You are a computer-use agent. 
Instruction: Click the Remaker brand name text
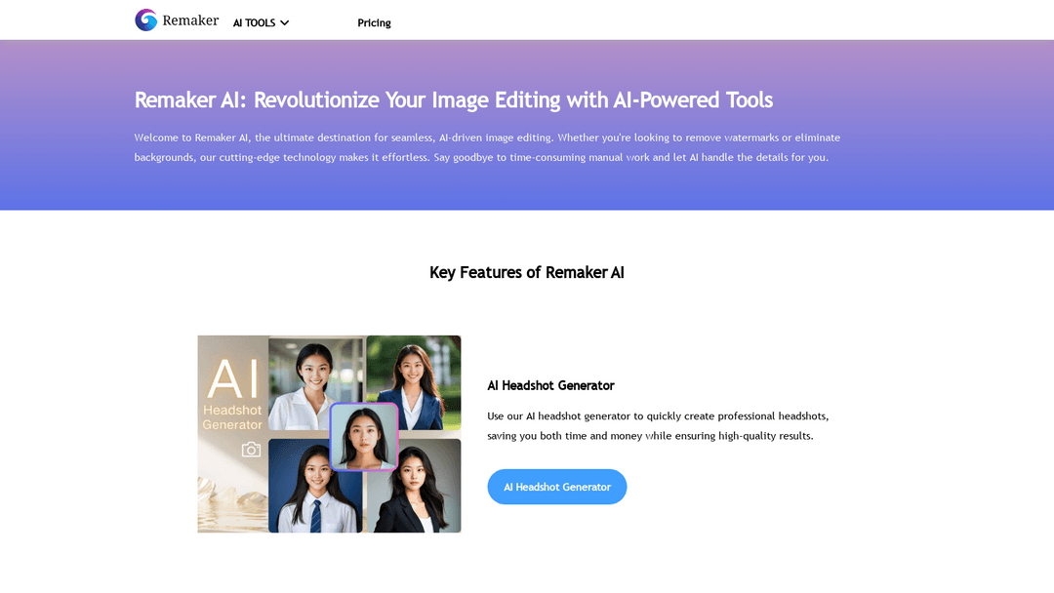[190, 20]
